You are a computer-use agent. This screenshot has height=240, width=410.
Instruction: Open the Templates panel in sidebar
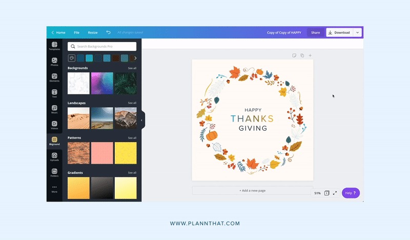pyautogui.click(x=54, y=46)
